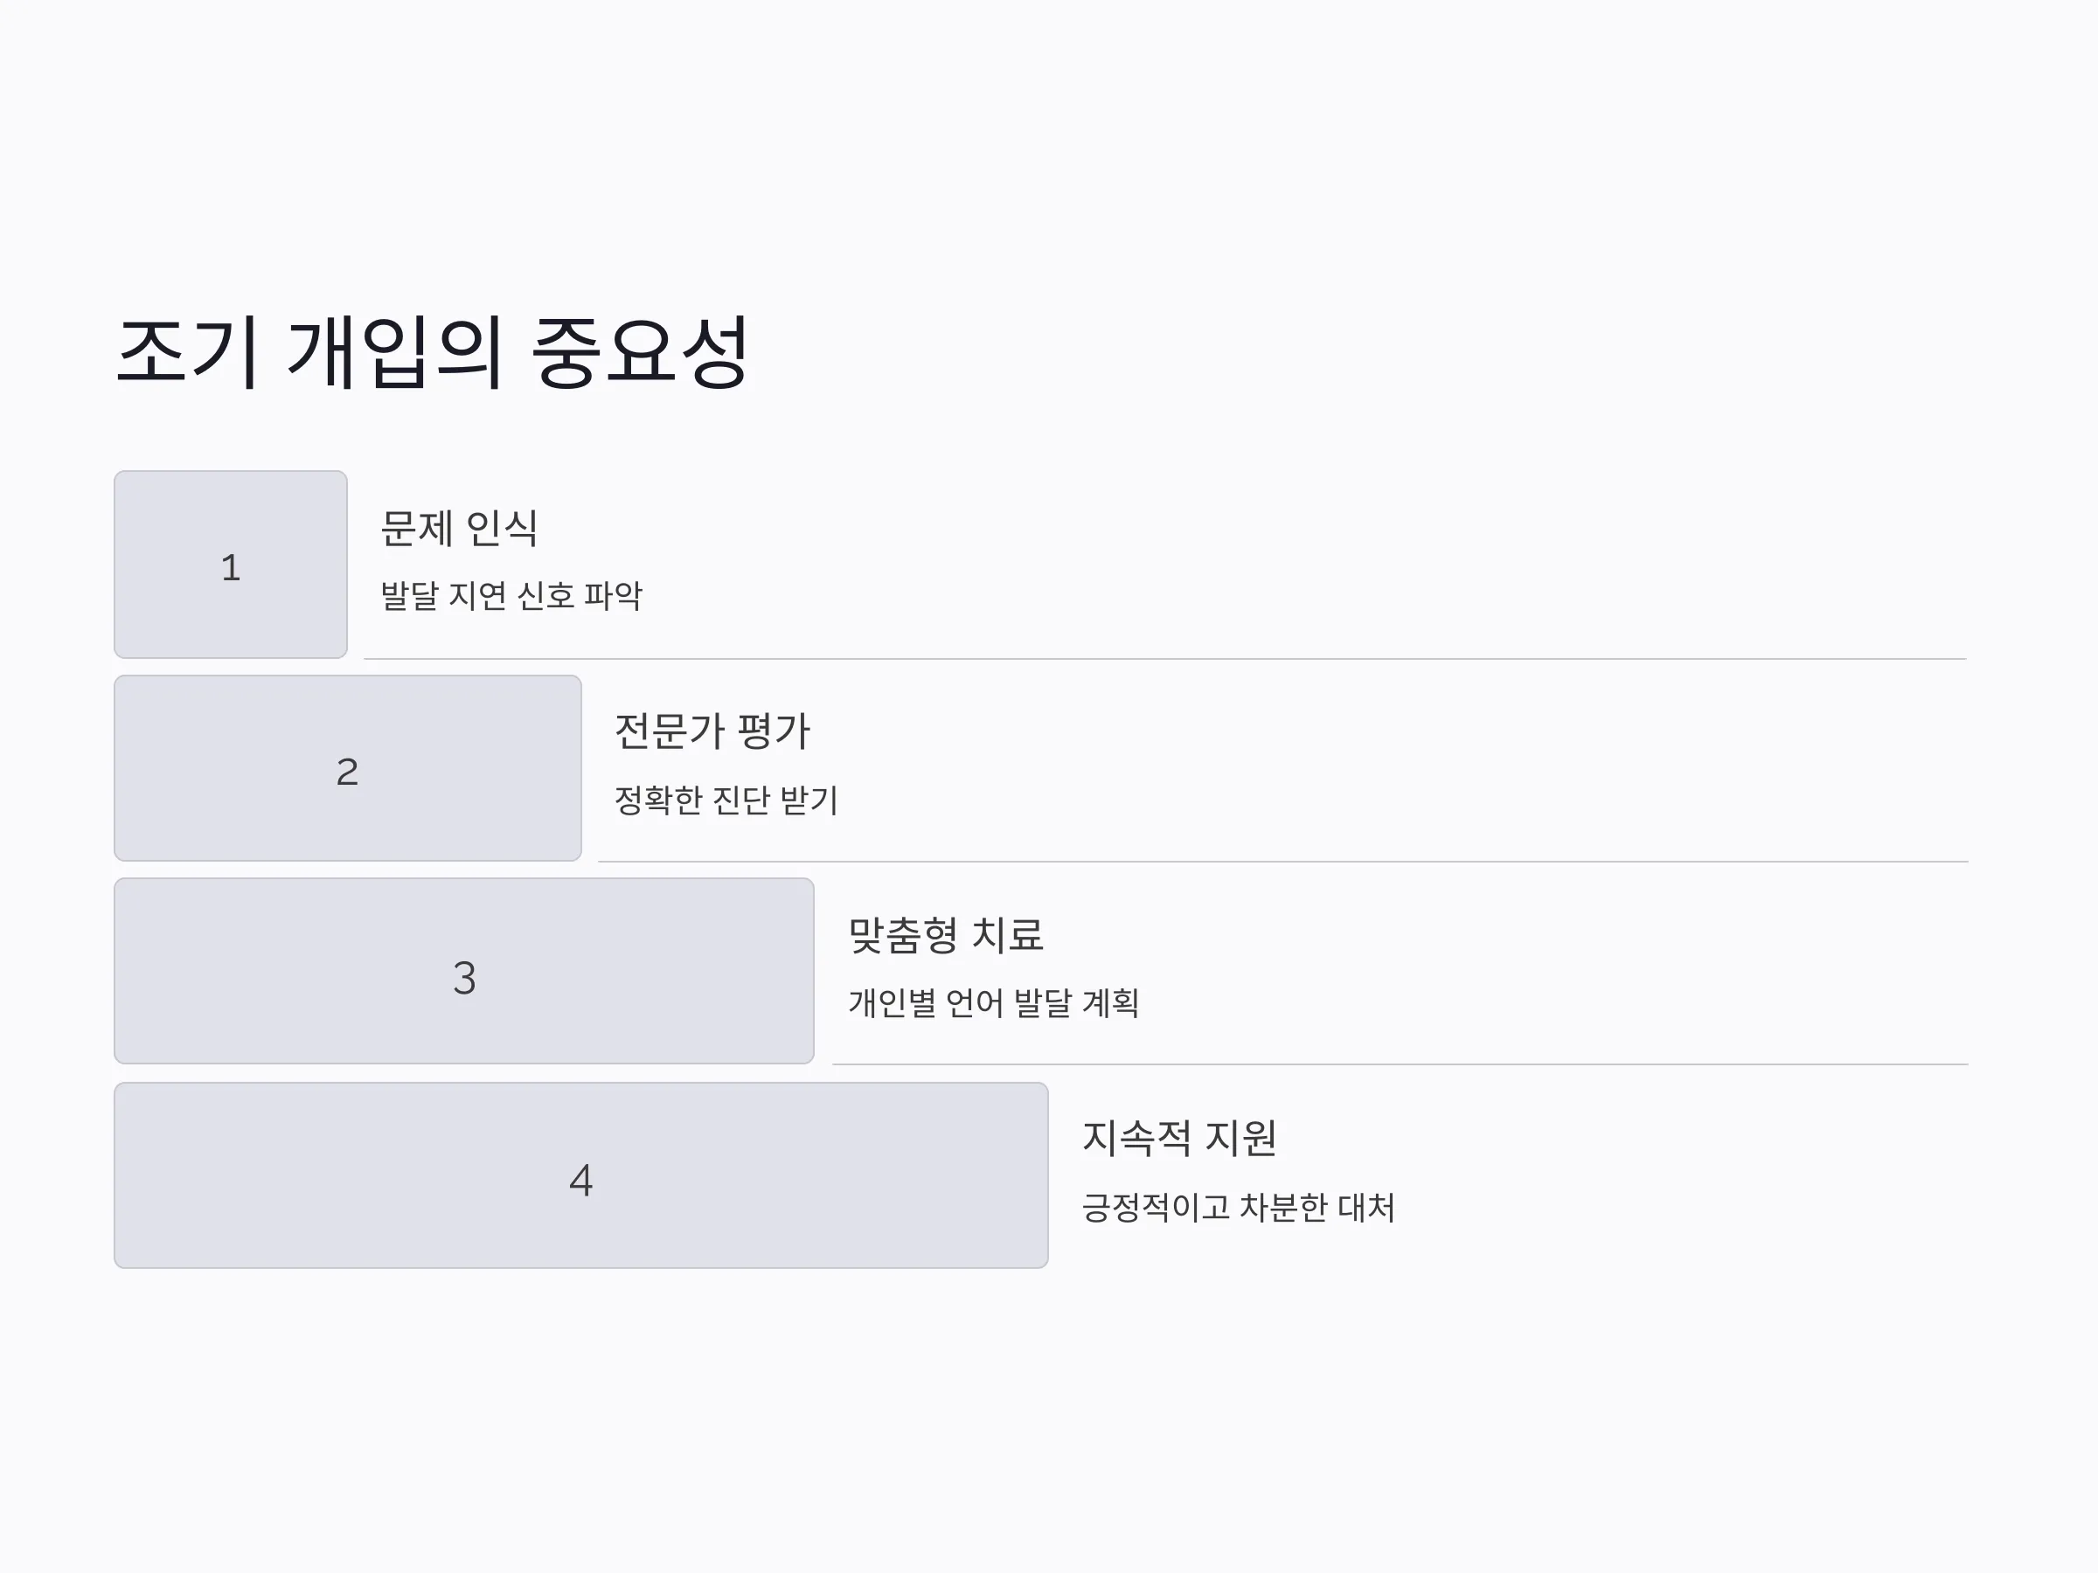Click divider line under 맞춤형 치료 section

pyautogui.click(x=1400, y=1064)
